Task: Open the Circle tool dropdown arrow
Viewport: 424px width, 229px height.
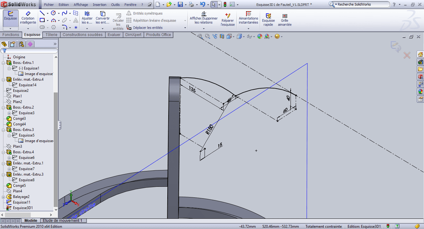Action: pos(59,13)
